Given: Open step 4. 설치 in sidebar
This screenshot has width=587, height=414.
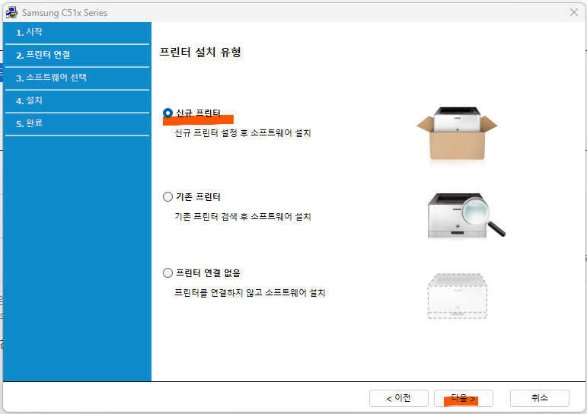Looking at the screenshot, I should 77,101.
